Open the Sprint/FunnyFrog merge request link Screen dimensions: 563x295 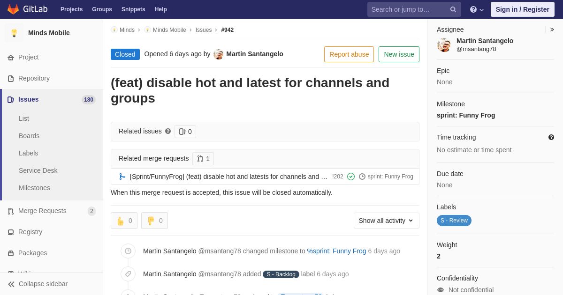click(228, 177)
